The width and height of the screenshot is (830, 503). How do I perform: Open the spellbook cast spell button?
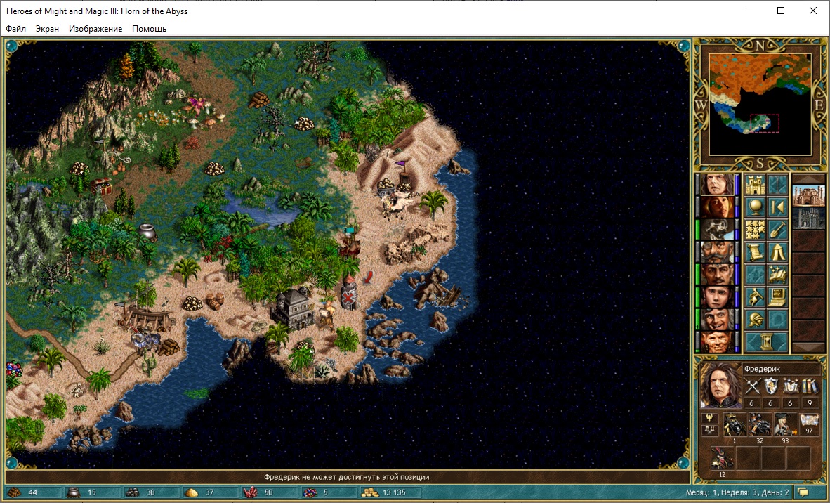tap(777, 274)
